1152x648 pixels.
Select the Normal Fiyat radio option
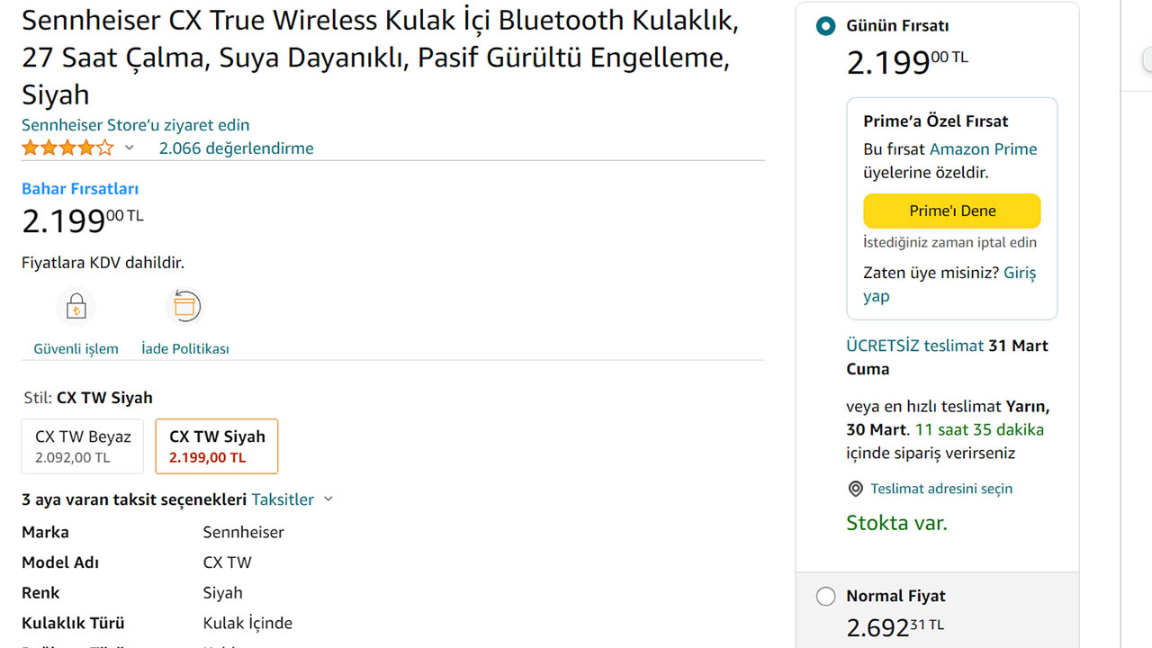pos(825,596)
